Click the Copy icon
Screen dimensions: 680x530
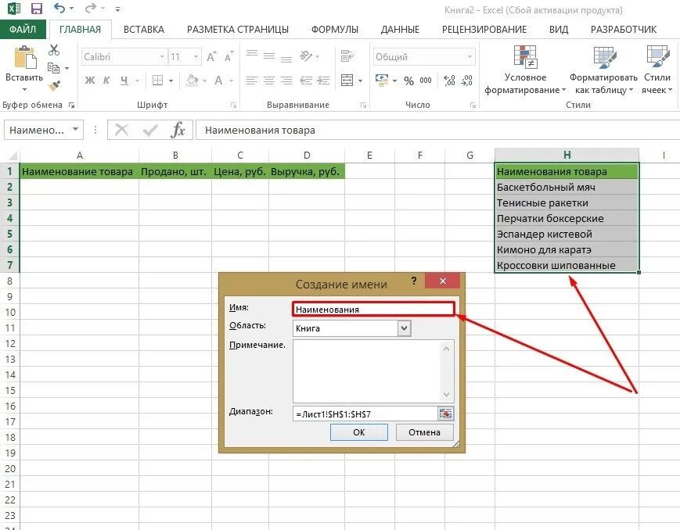point(53,68)
